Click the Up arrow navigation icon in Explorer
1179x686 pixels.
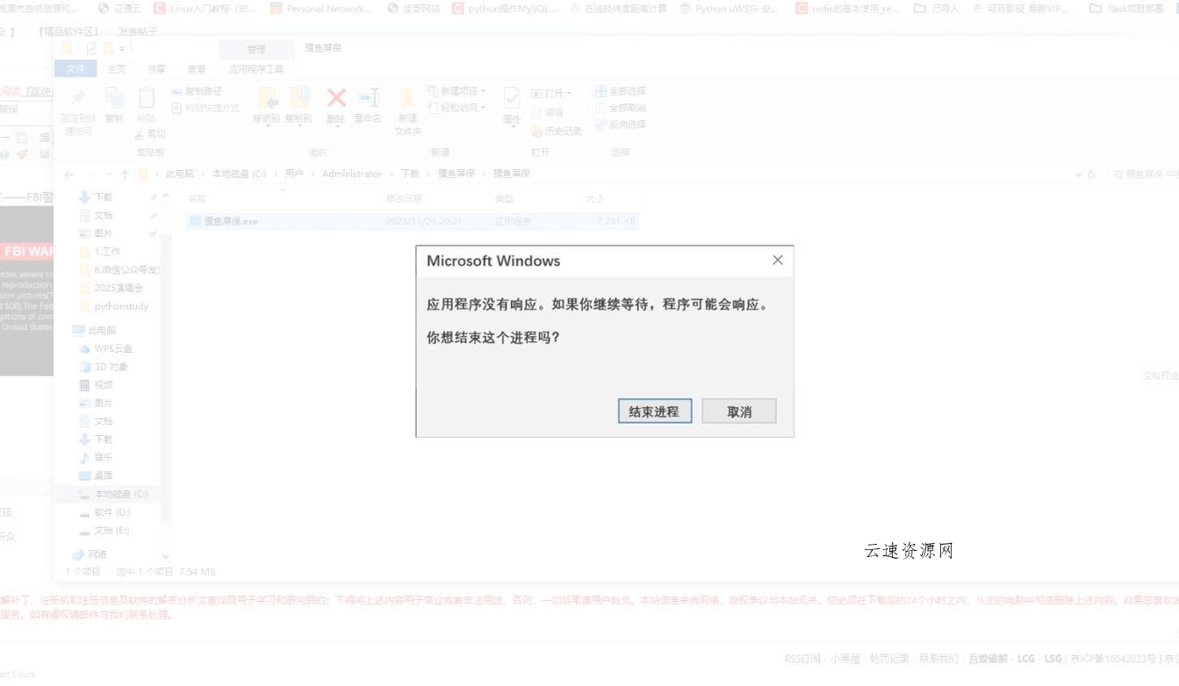pyautogui.click(x=125, y=174)
